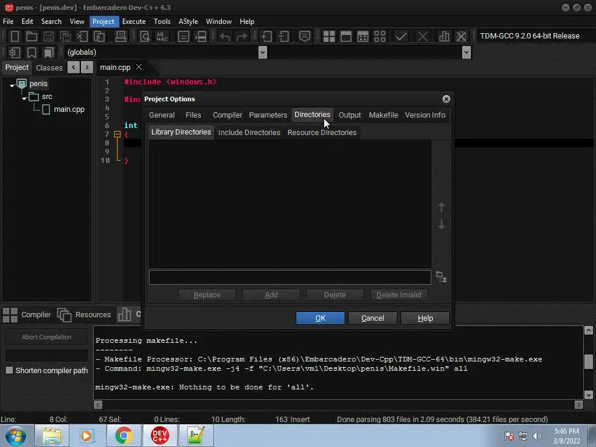Click the left panel next-tab arrow

point(87,68)
